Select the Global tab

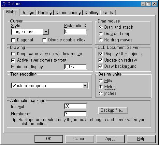pyautogui.click(x=12, y=12)
